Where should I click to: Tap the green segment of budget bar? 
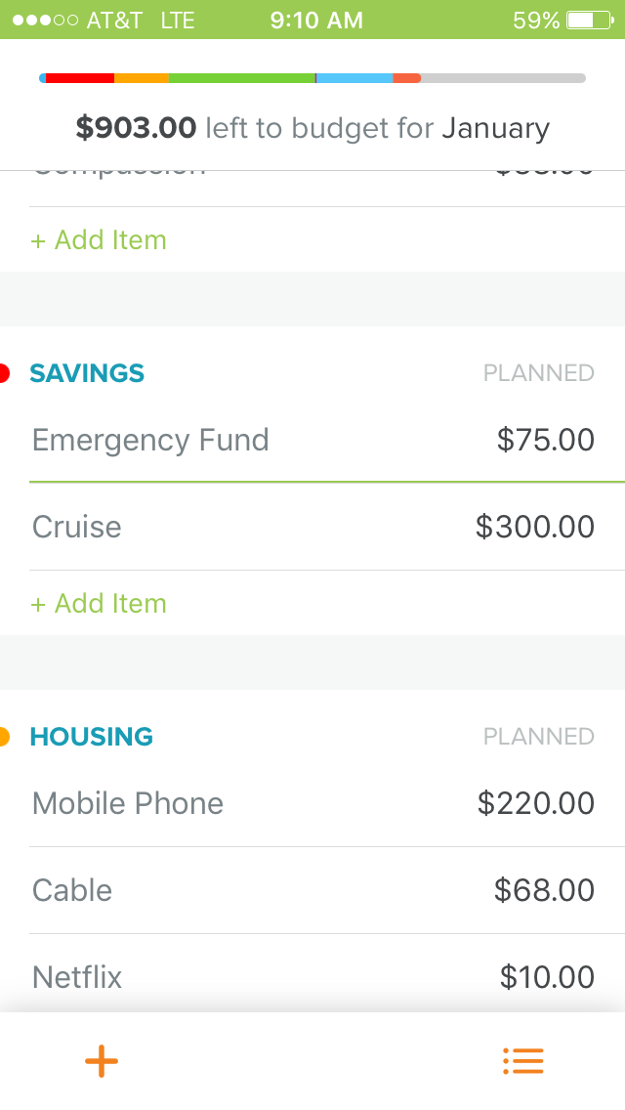(x=241, y=78)
